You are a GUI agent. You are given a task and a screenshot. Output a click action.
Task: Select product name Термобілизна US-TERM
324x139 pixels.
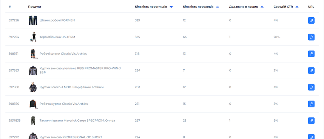coord(57,37)
